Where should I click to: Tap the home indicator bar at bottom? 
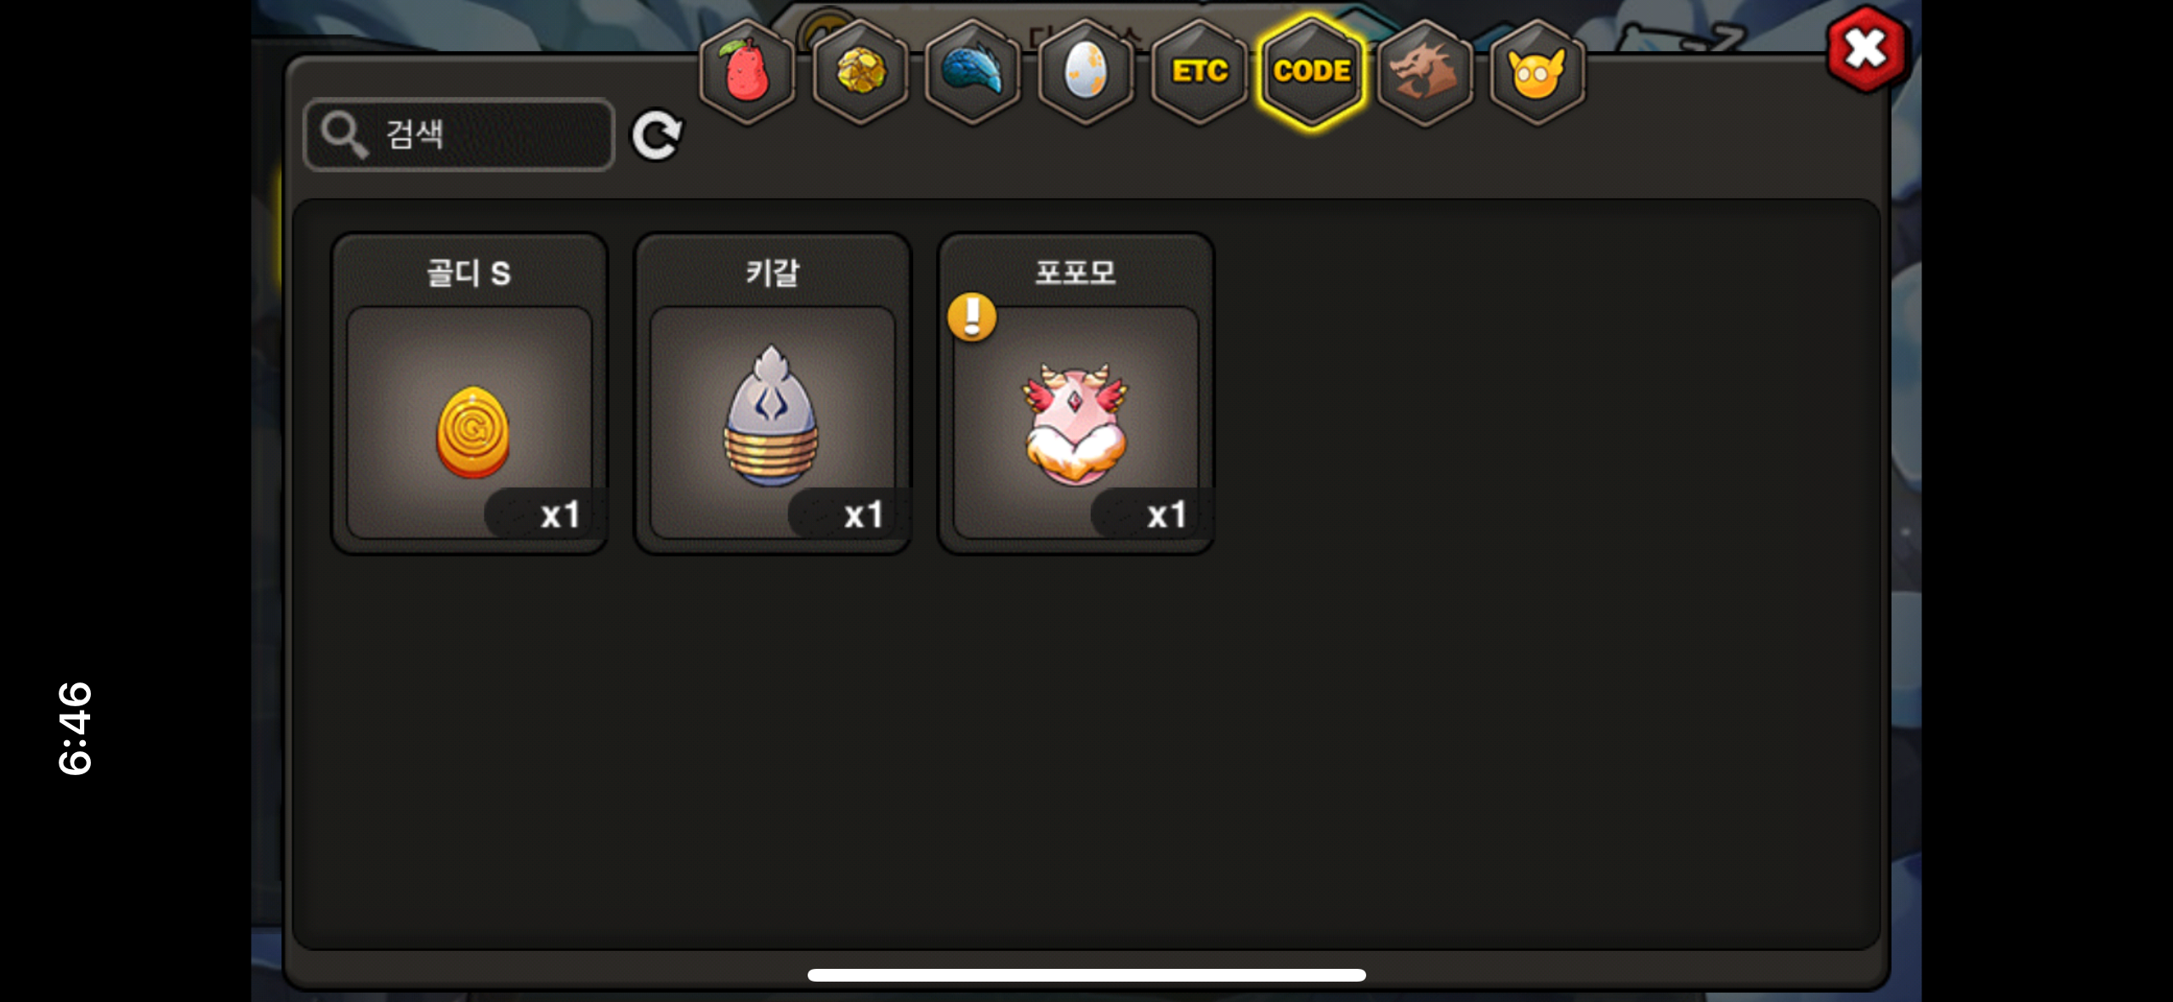(1086, 975)
